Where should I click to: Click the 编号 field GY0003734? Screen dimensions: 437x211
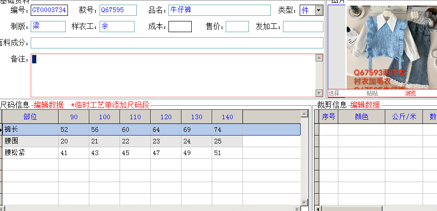49,10
